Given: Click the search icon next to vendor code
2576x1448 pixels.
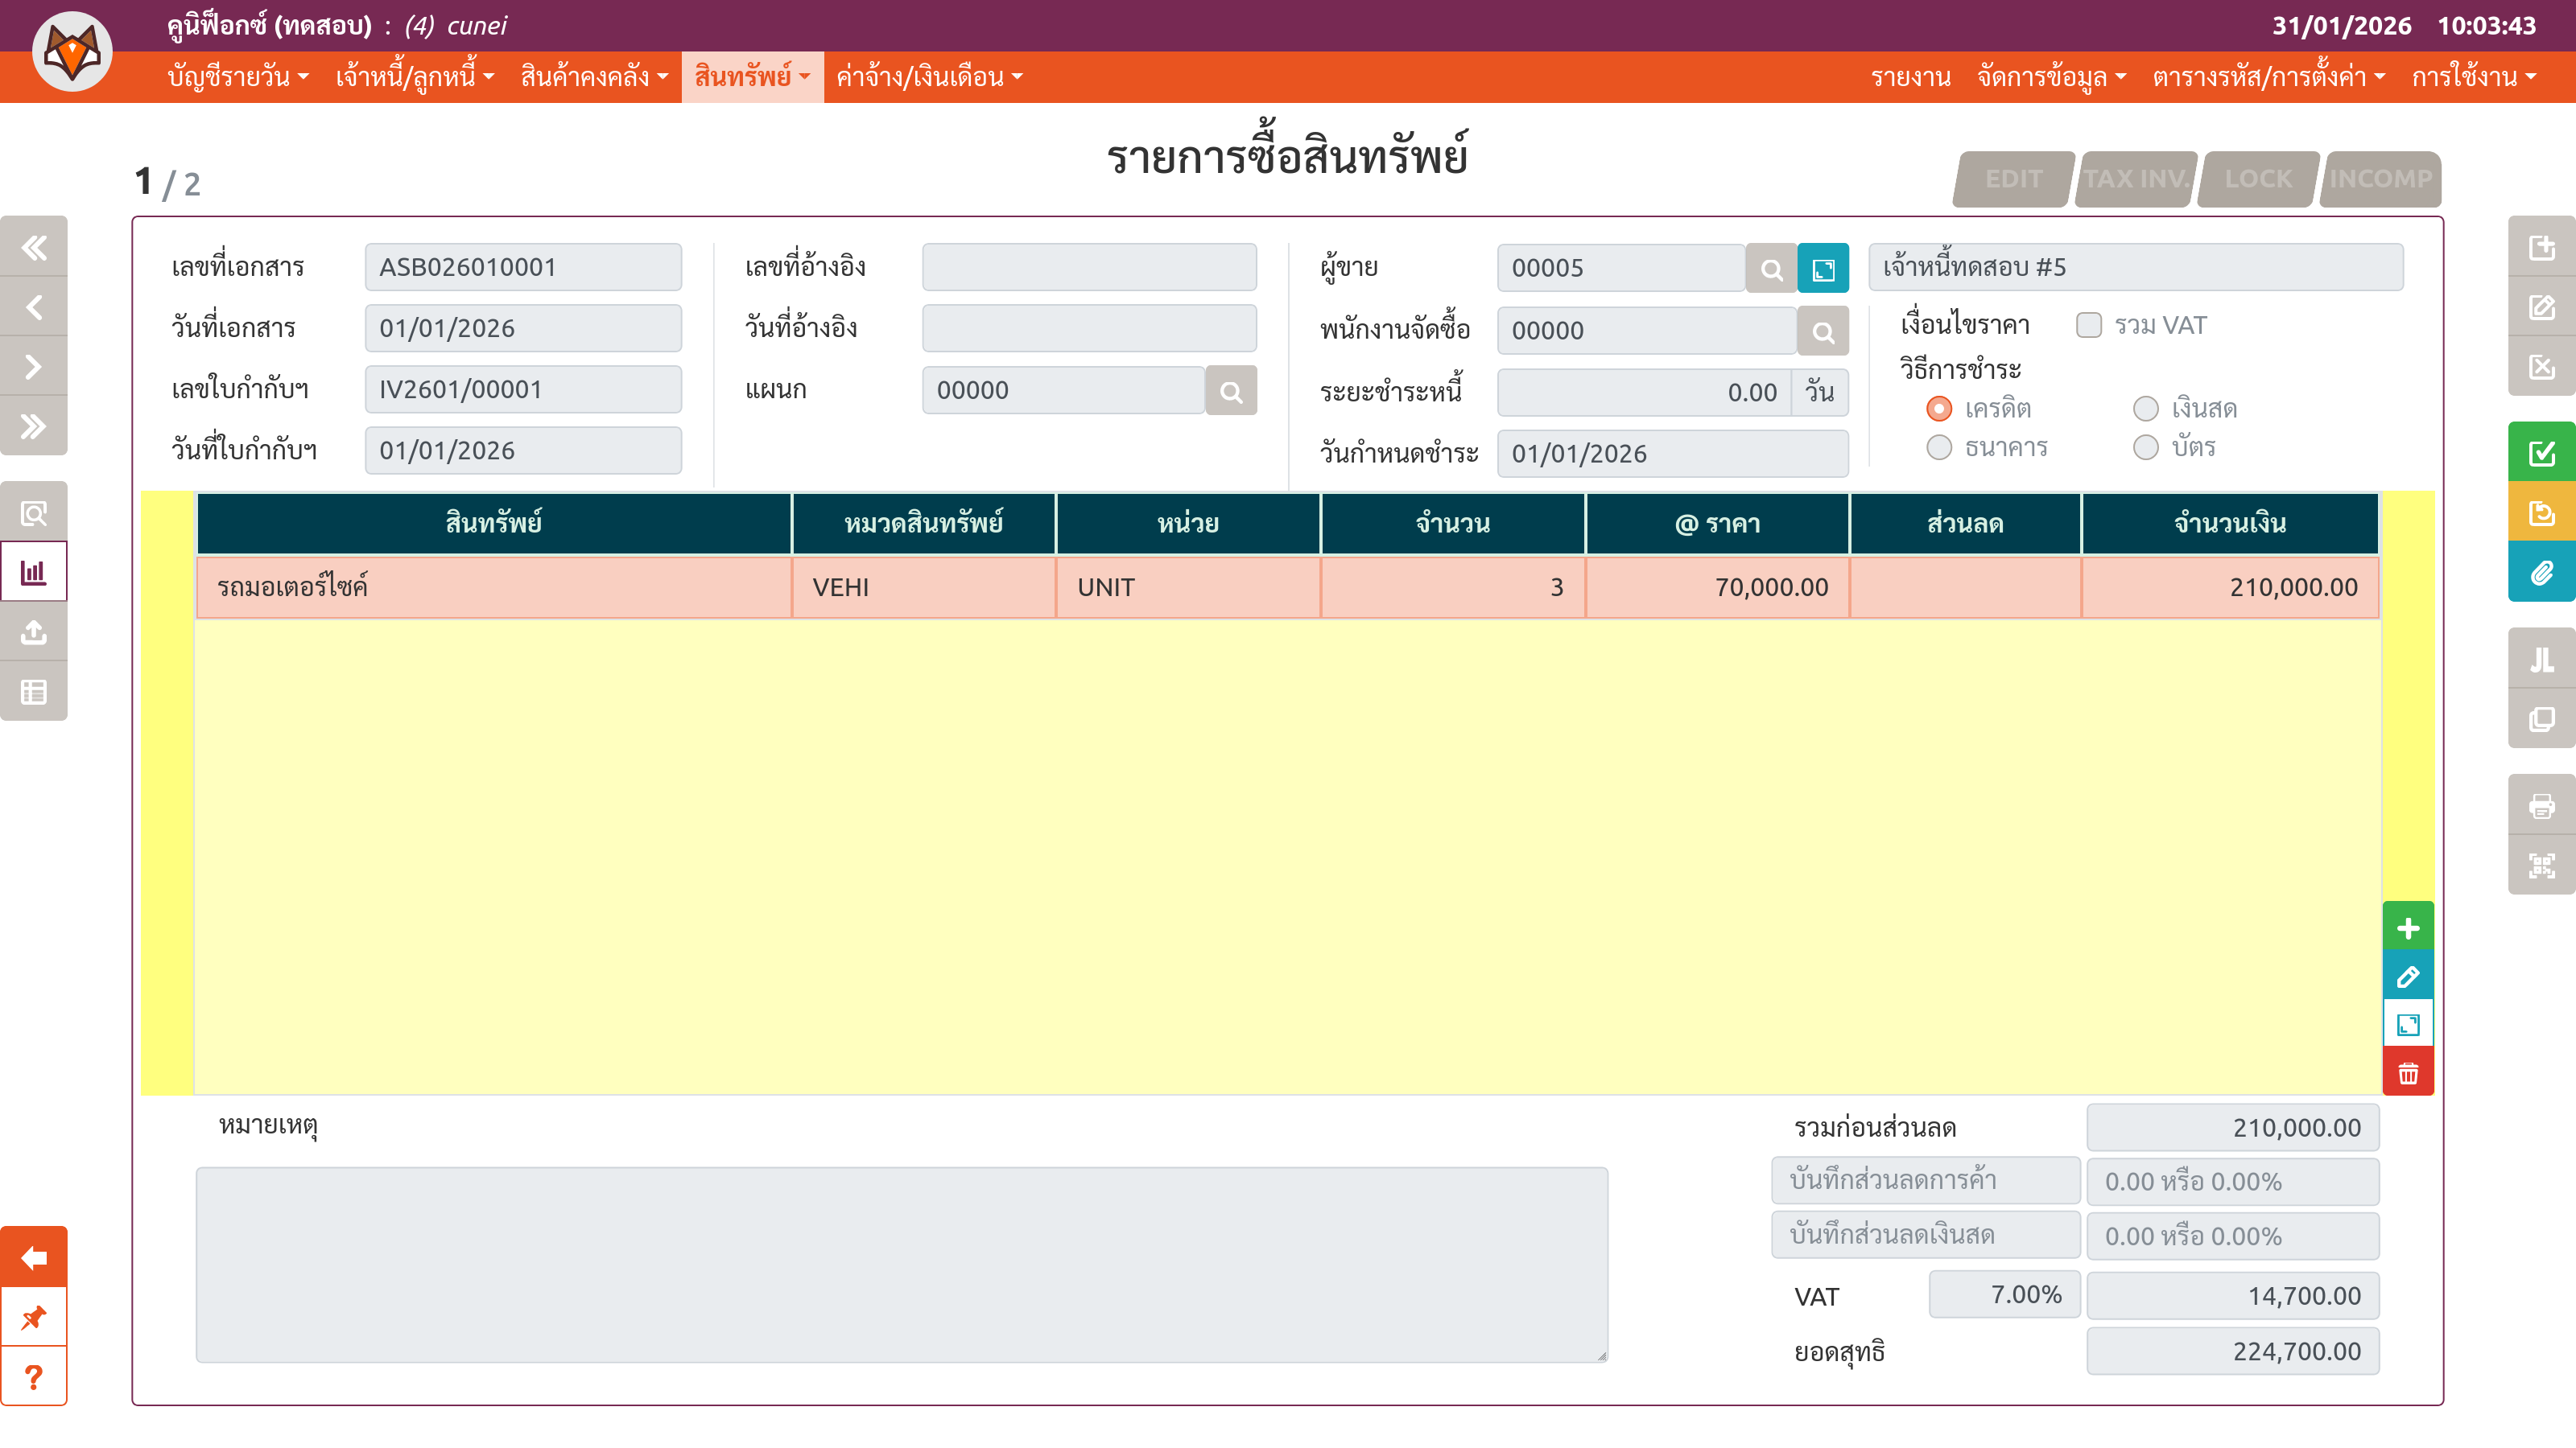Looking at the screenshot, I should point(1771,269).
